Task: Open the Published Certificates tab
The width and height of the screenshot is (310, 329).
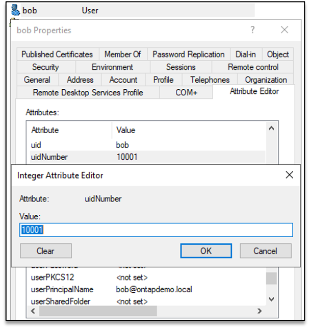Action: tap(58, 55)
